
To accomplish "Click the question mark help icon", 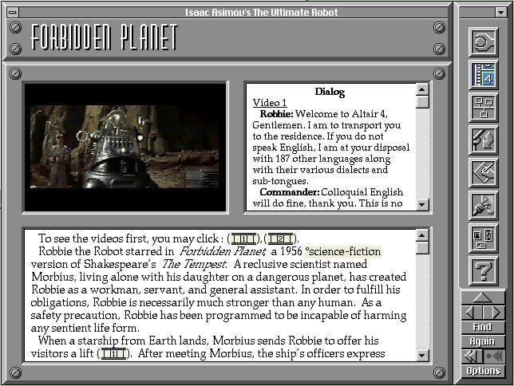I will tap(483, 270).
